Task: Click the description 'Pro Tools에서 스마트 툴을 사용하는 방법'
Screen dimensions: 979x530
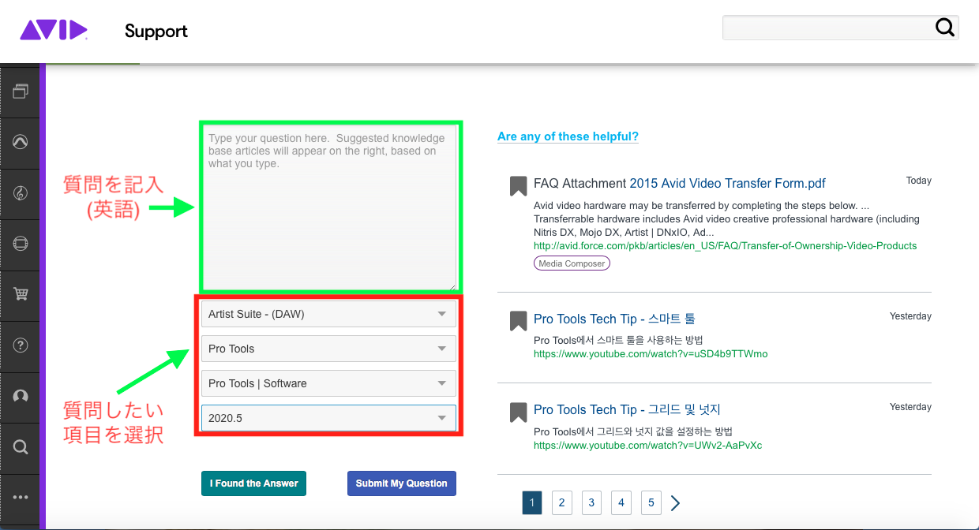Action: pos(618,341)
